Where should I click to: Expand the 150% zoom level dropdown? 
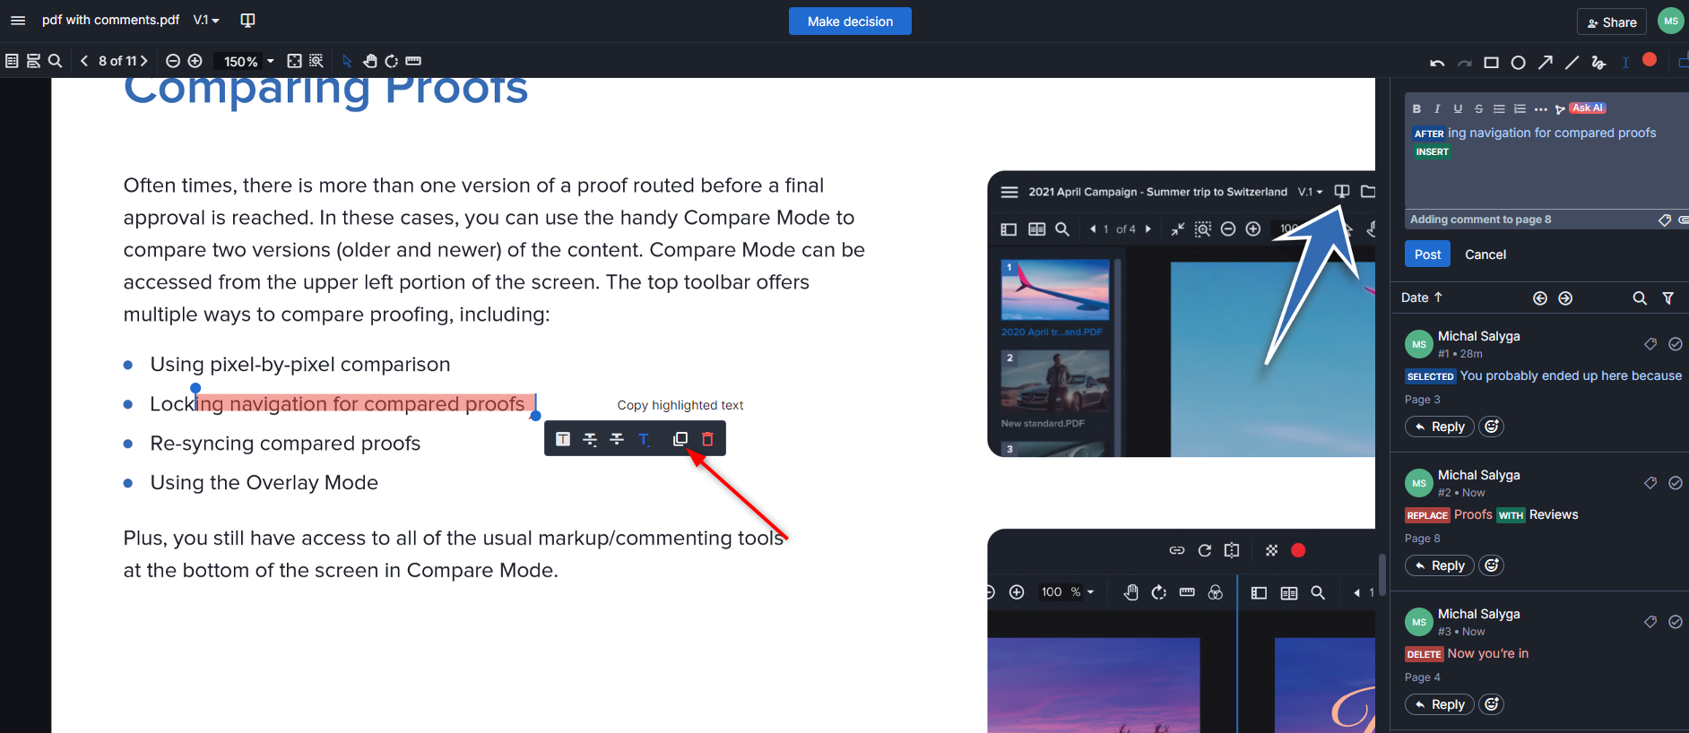click(x=270, y=61)
